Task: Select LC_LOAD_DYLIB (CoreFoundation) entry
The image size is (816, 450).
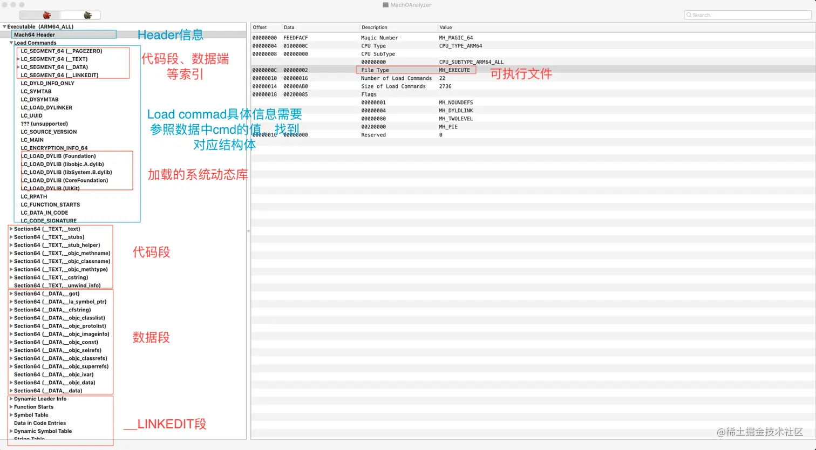Action: (64, 180)
